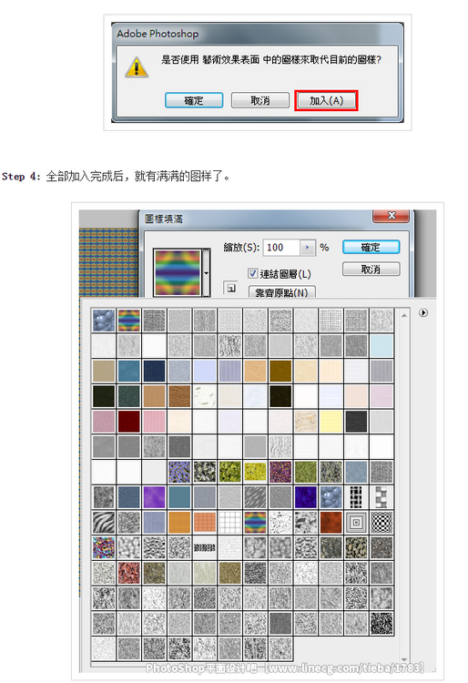Pick the gray interlocking blocks pattern thumbnail
Image resolution: width=468 pixels, height=683 pixels.
click(382, 497)
